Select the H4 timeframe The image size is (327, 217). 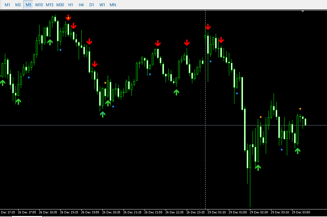81,5
